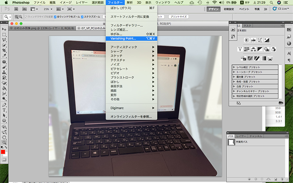Select the Paint Bucket tool
This screenshot has width=293, height=183.
click(x=4, y=88)
